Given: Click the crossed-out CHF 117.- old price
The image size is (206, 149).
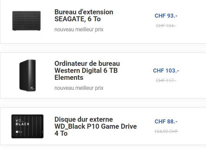Looking at the screenshot, I should tap(166, 80).
